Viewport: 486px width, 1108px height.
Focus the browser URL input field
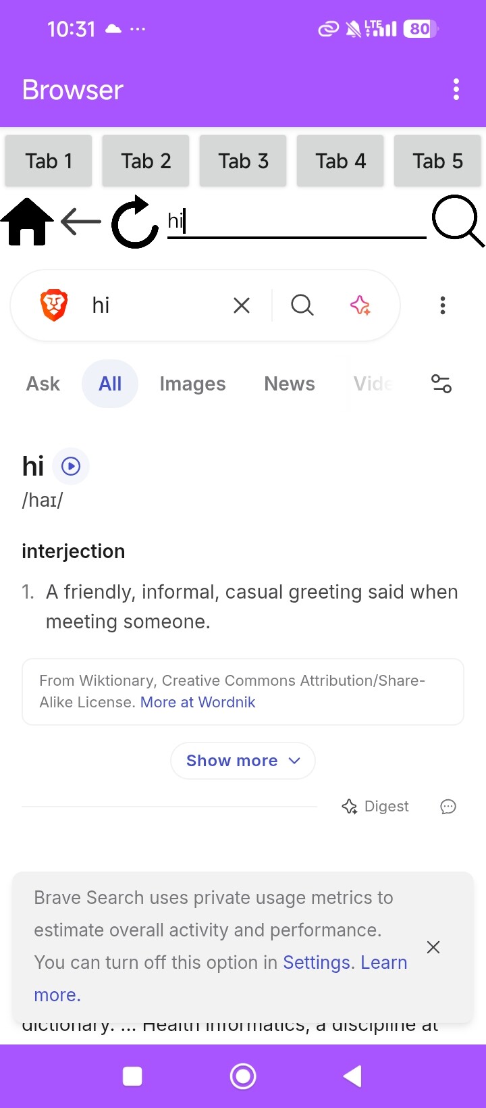click(x=296, y=222)
